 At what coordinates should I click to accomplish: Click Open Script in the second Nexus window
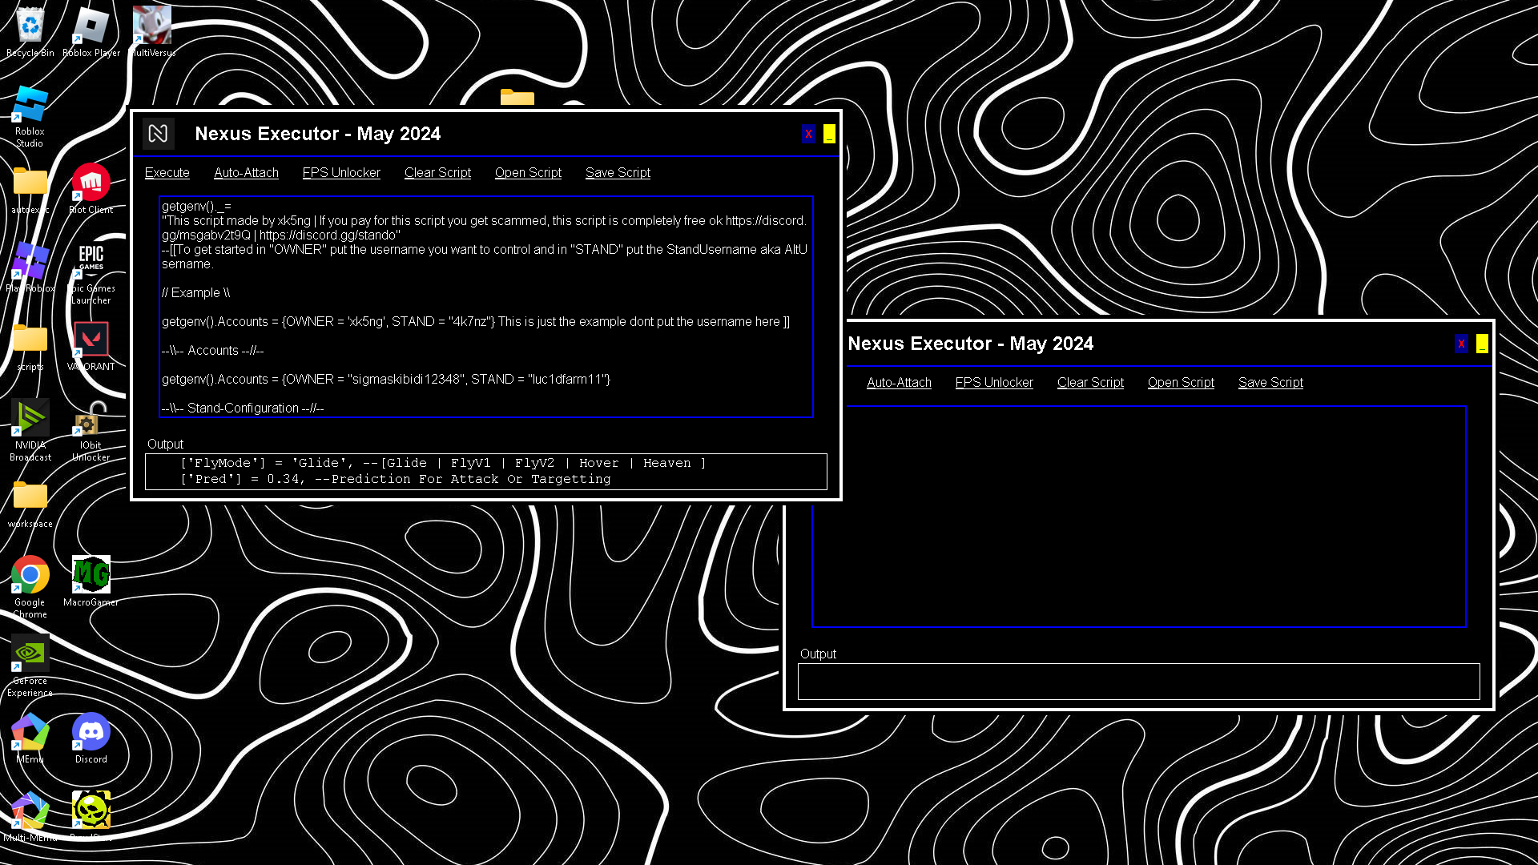(1180, 383)
